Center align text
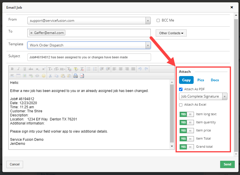The width and height of the screenshot is (240, 175). (121, 69)
